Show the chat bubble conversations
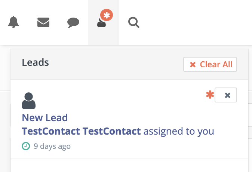 click(73, 22)
